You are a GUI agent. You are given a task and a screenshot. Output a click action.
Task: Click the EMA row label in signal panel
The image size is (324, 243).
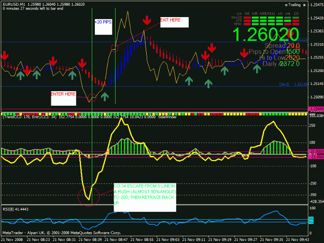coord(238,24)
